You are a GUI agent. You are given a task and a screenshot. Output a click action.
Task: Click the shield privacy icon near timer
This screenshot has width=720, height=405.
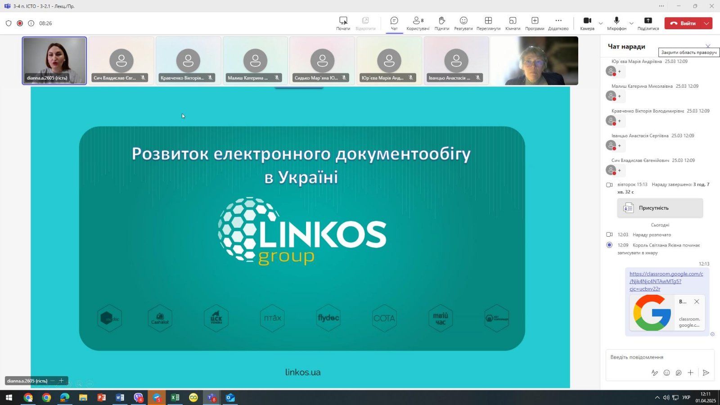coord(9,23)
